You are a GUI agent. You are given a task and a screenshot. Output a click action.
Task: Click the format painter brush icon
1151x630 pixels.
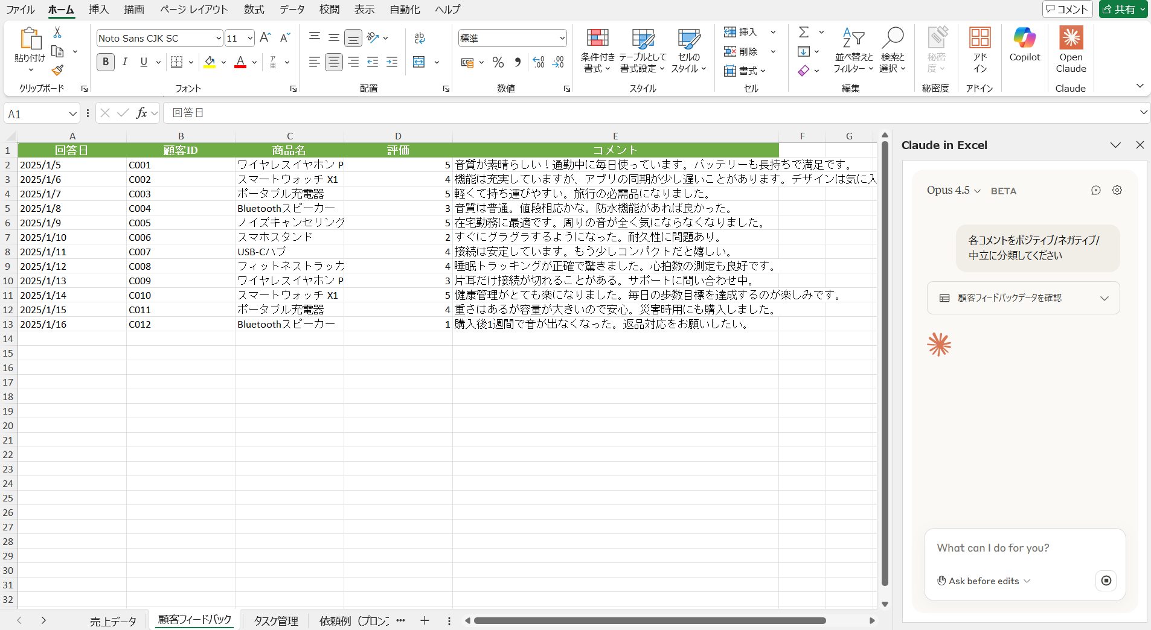point(57,71)
